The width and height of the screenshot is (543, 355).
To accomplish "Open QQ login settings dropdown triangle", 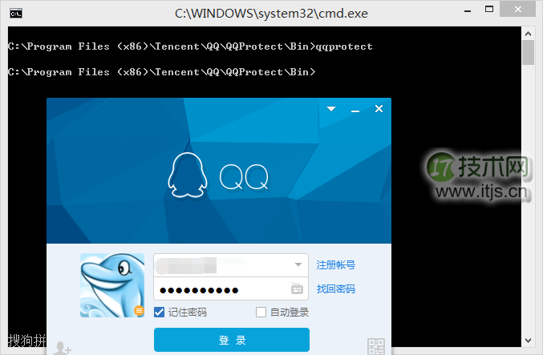I will coord(331,109).
